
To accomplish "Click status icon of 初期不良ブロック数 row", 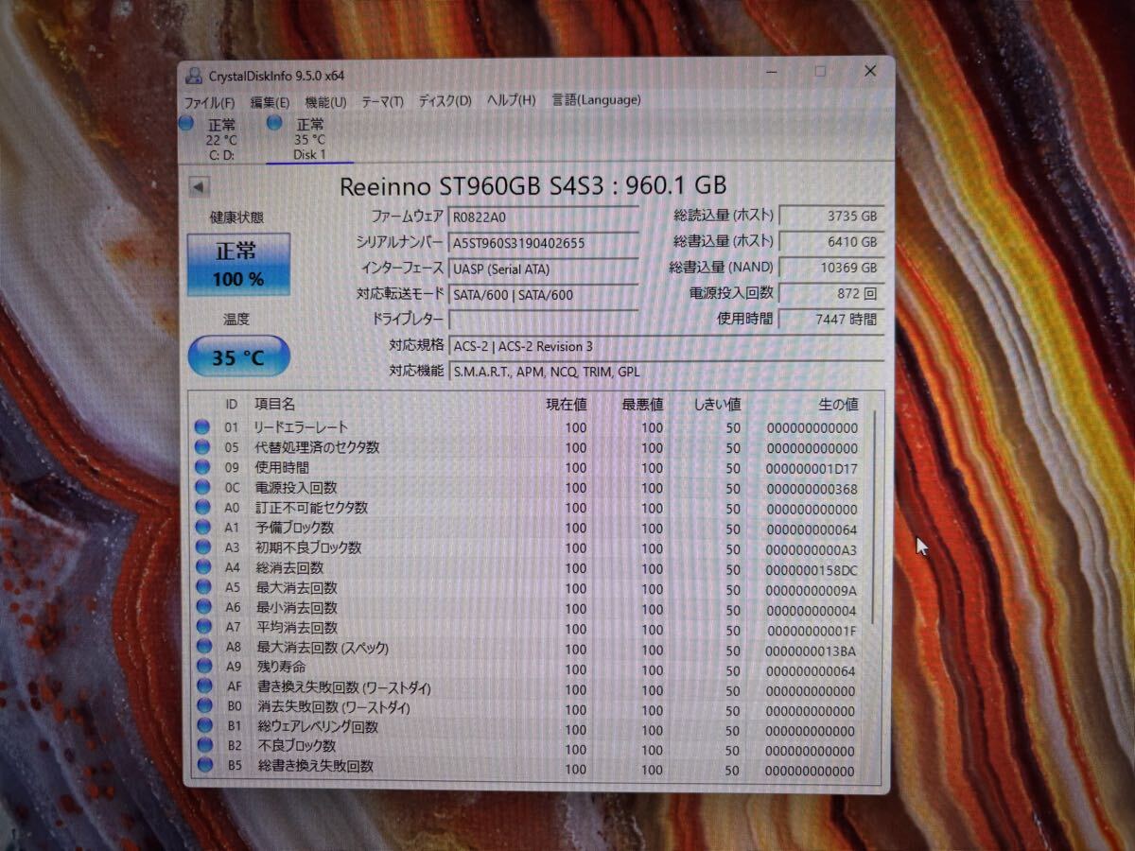I will click(202, 547).
